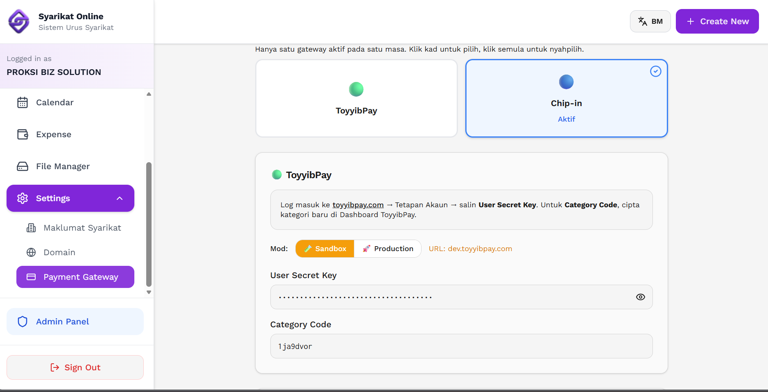This screenshot has height=392, width=768.
Task: Open the Admin Panel
Action: coord(75,322)
